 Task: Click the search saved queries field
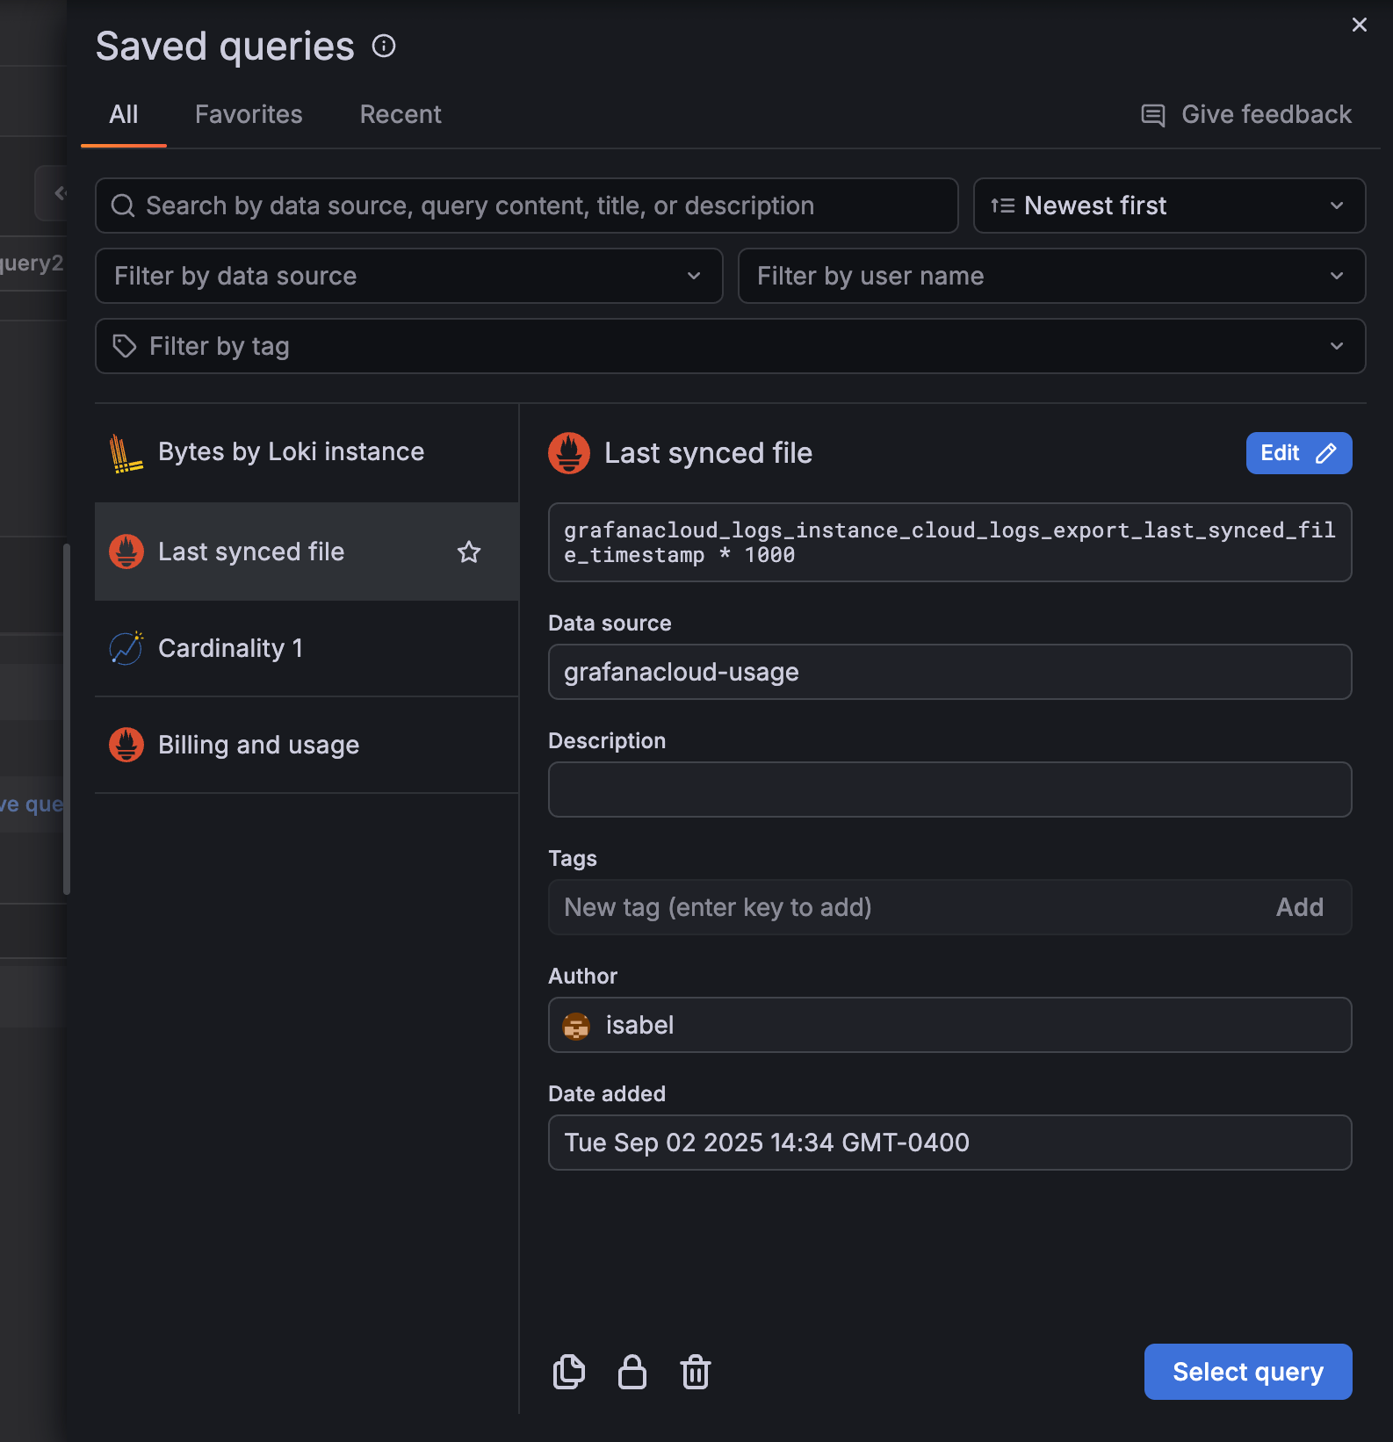[x=527, y=205]
